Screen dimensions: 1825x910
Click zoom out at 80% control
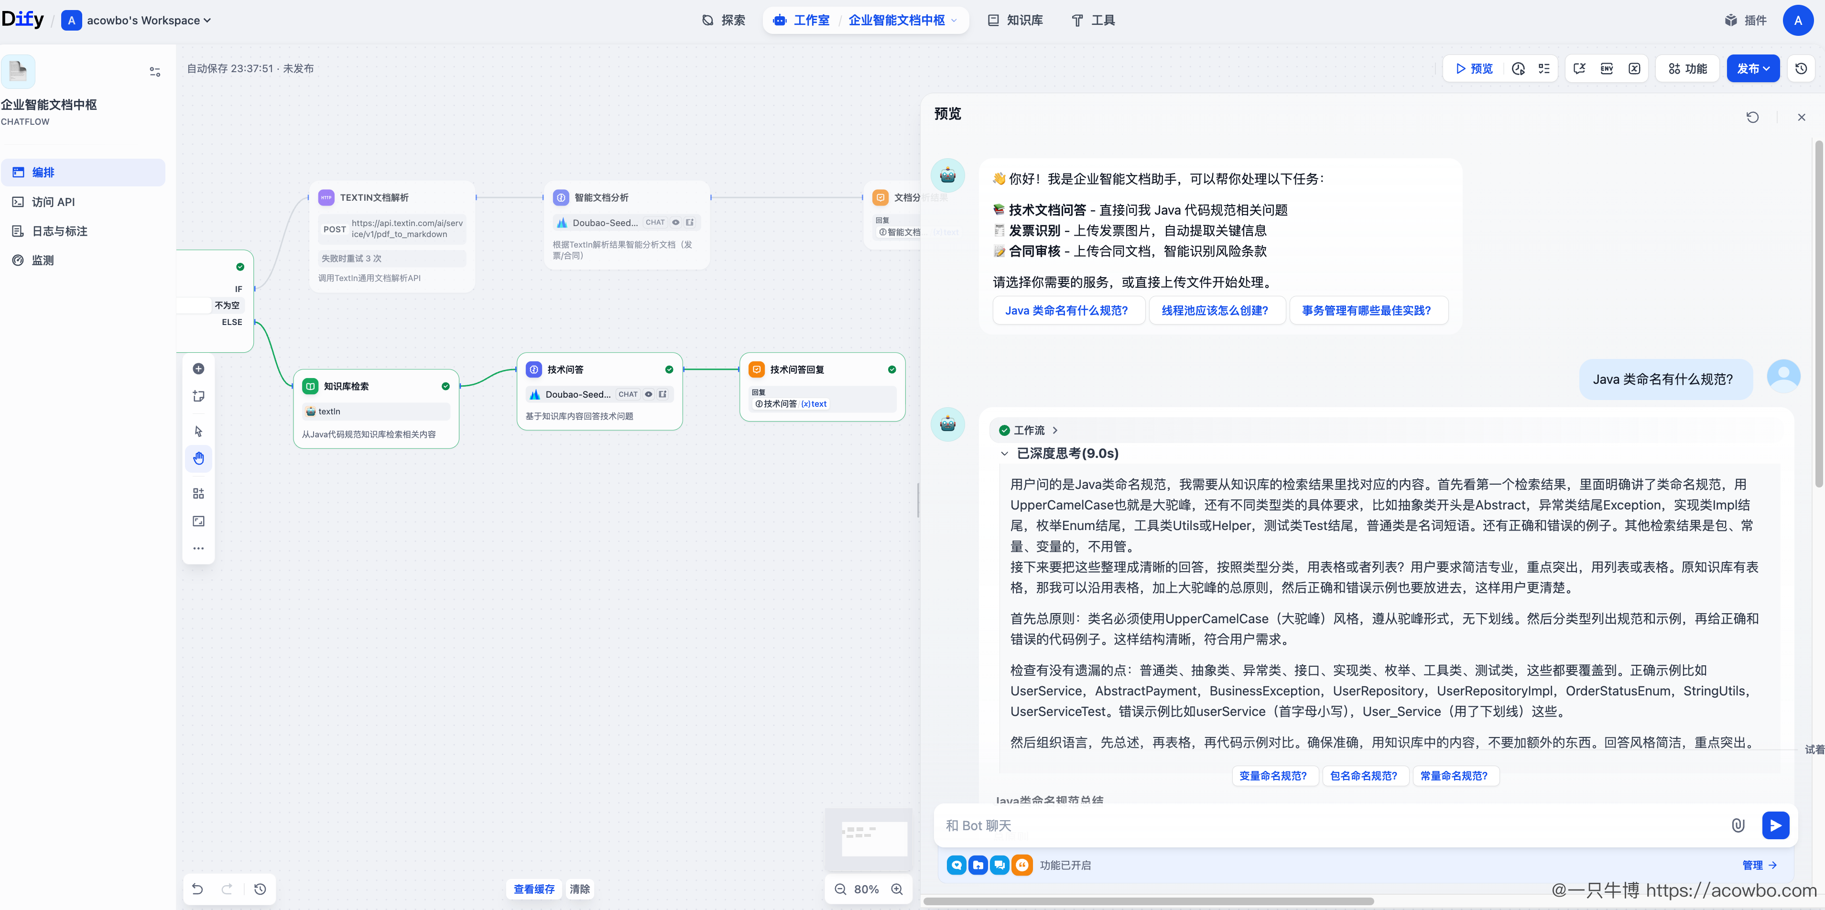click(840, 889)
